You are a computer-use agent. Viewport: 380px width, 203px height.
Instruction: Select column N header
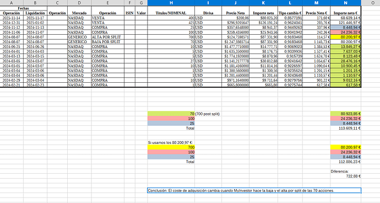[346, 3]
